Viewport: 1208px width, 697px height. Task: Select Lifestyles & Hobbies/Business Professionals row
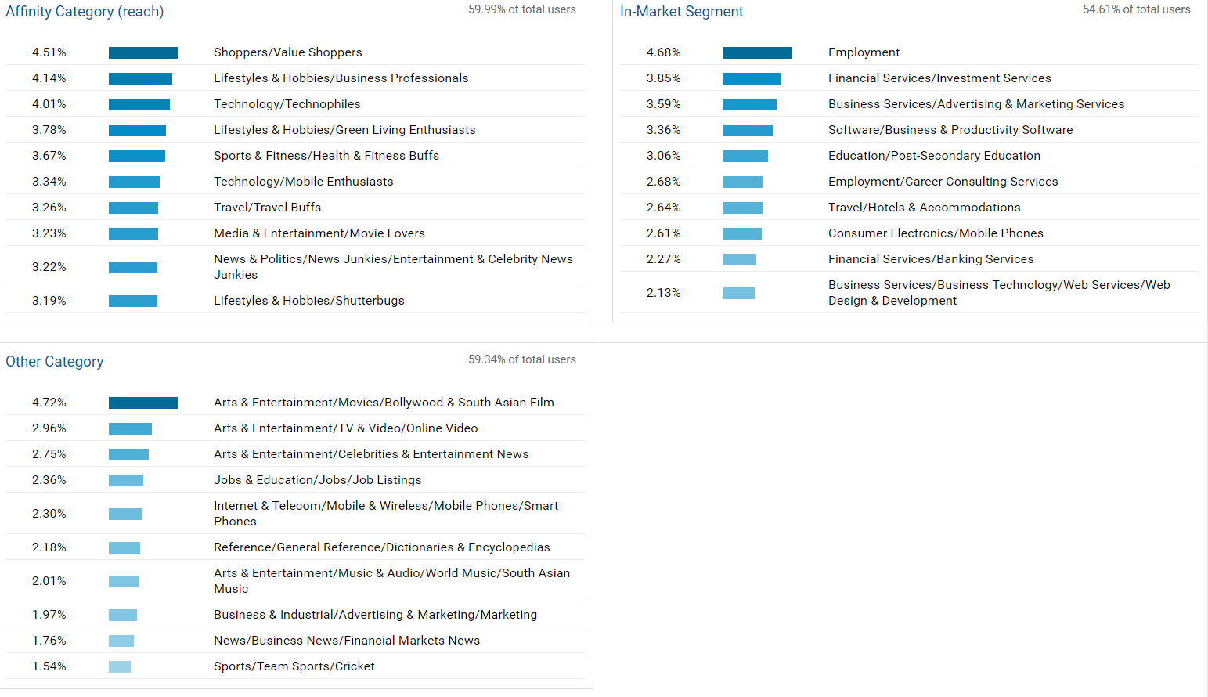[x=295, y=78]
